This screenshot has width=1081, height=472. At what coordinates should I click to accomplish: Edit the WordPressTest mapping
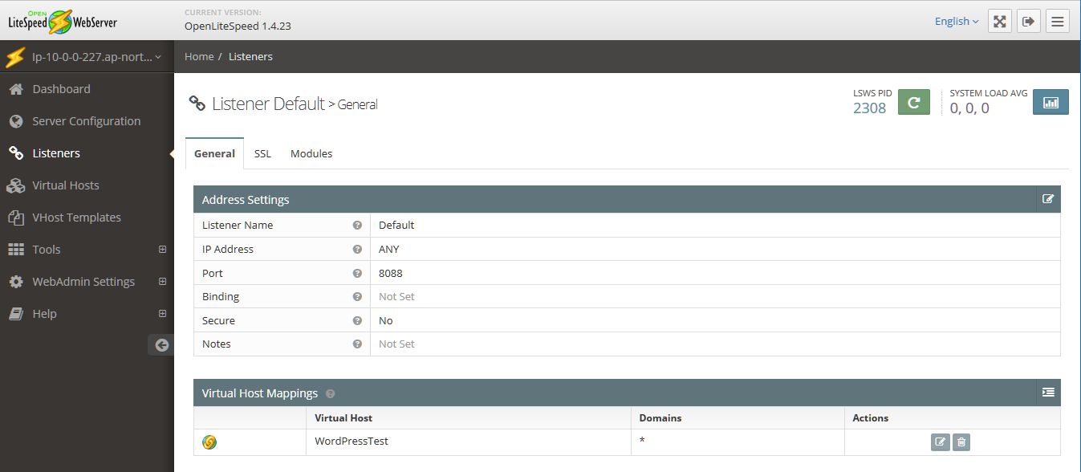[x=940, y=441]
